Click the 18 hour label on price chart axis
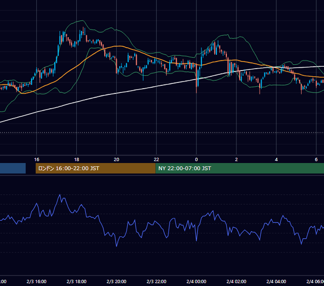This screenshot has width=324, height=286. [x=76, y=160]
